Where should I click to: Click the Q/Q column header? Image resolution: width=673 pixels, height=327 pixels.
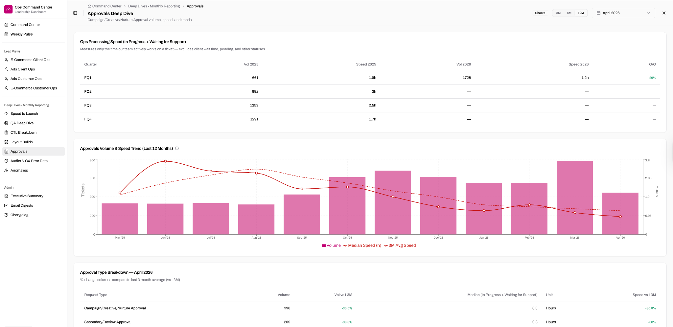tap(652, 64)
